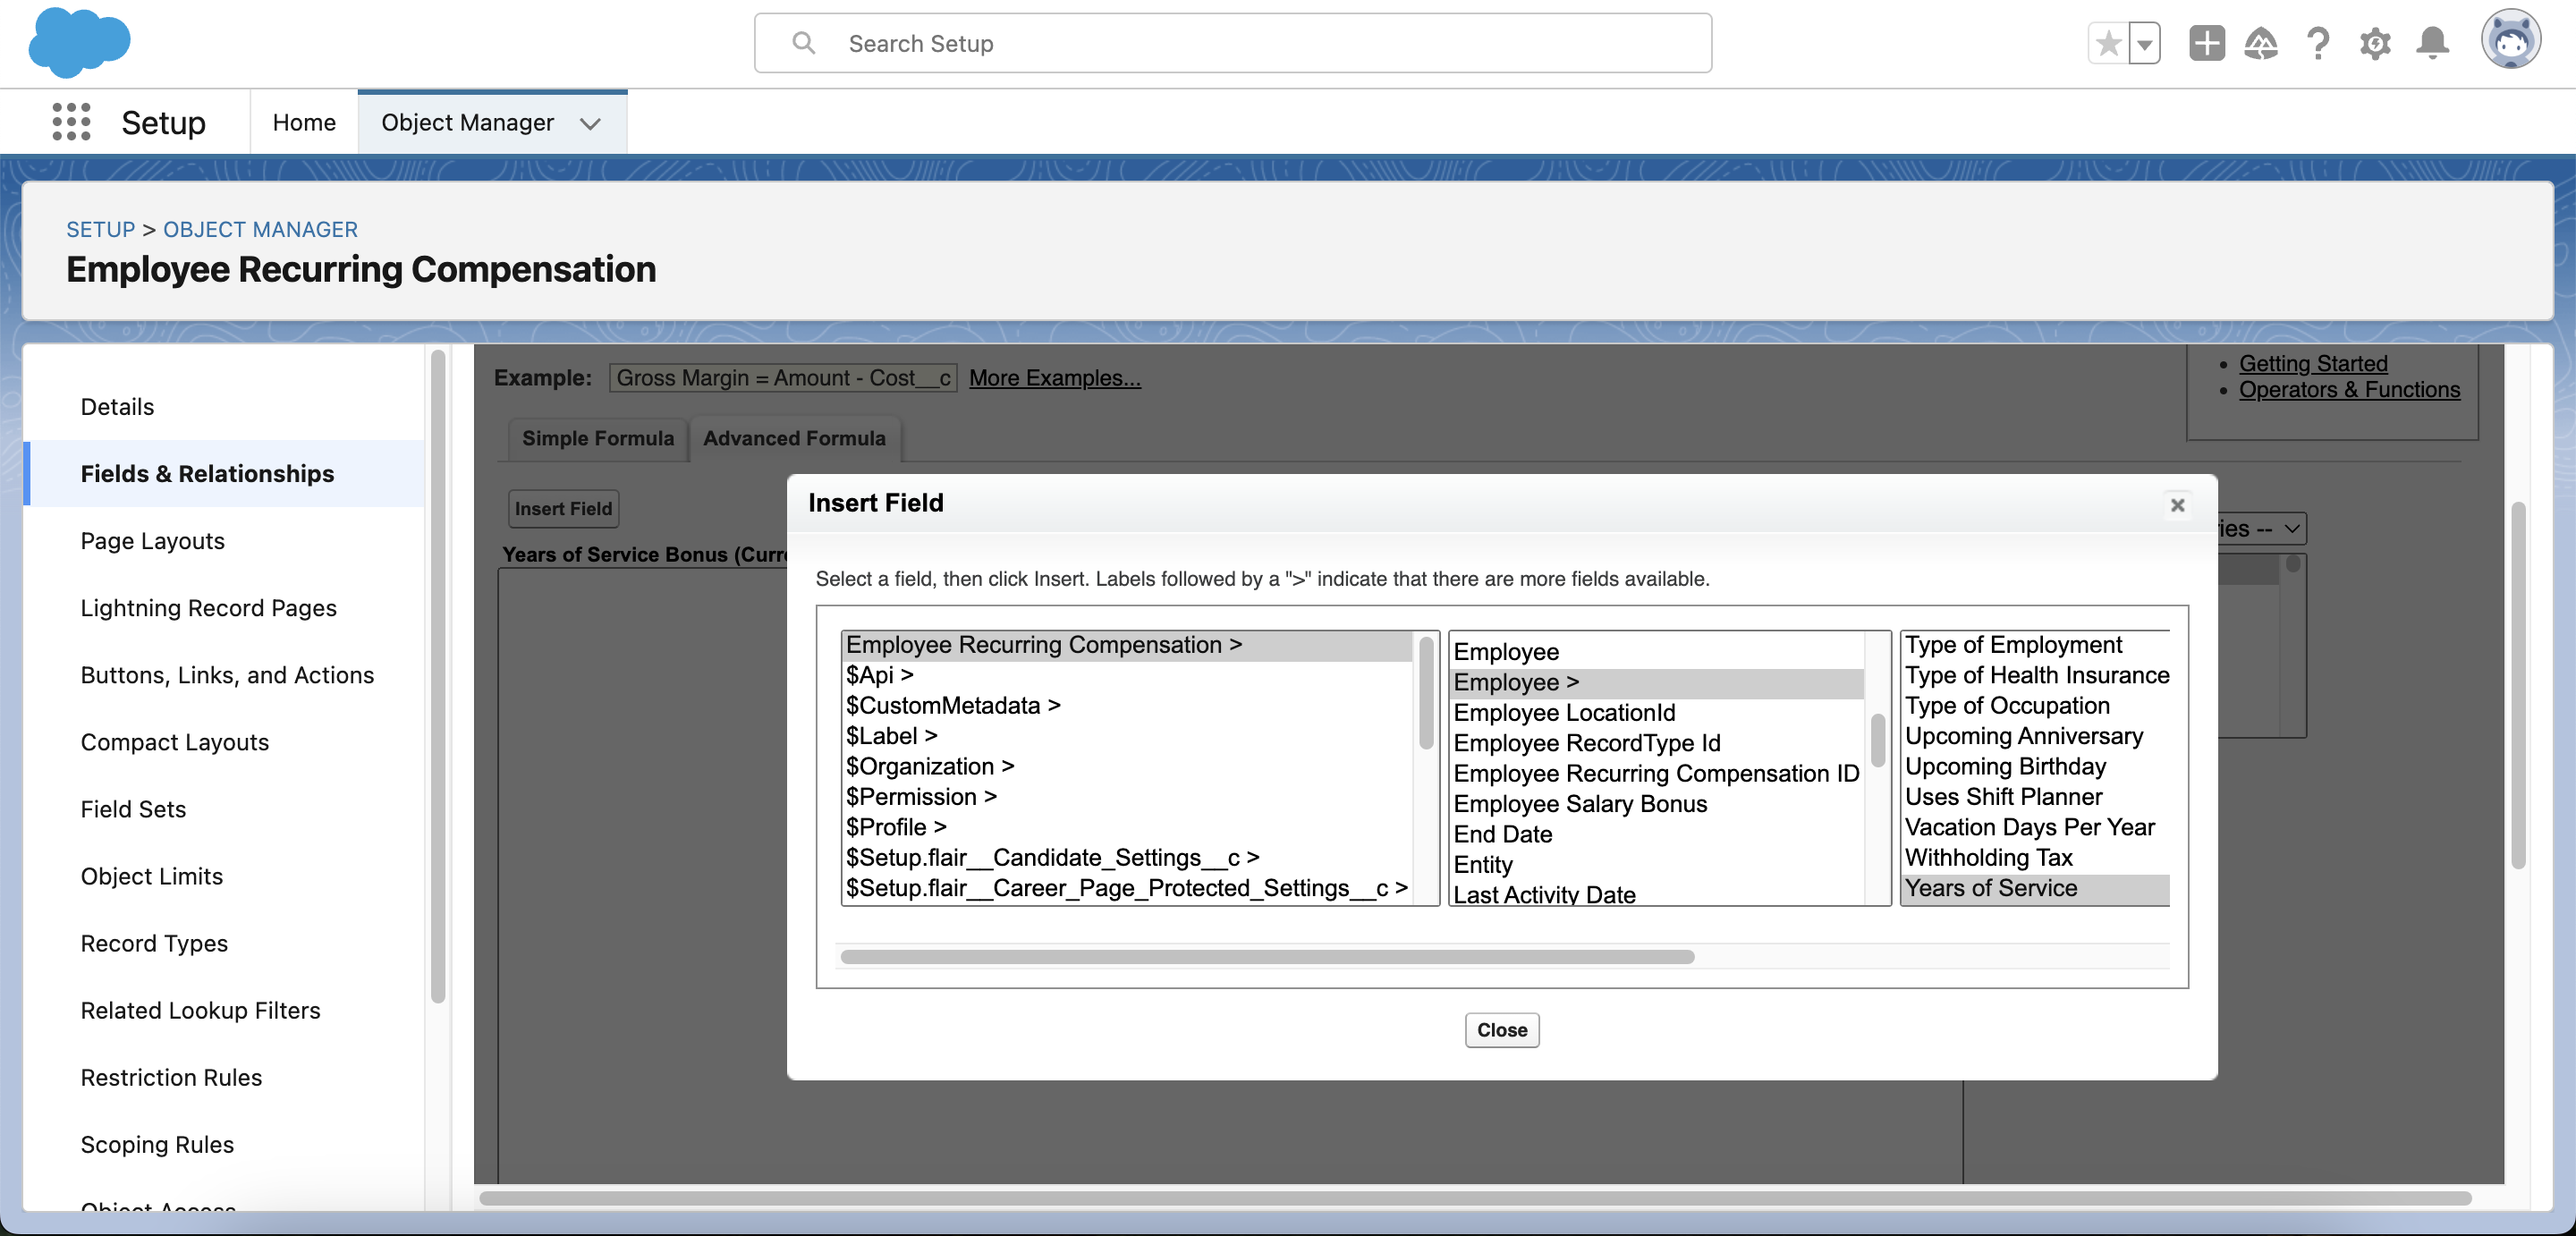Expand the Object Manager tab chevron
Screen dimensions: 2576x1236
(x=590, y=123)
